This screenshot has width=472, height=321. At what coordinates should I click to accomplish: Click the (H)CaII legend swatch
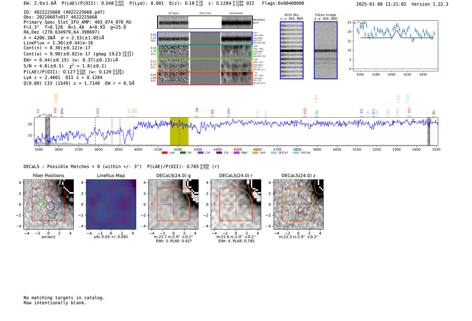pos(296,153)
